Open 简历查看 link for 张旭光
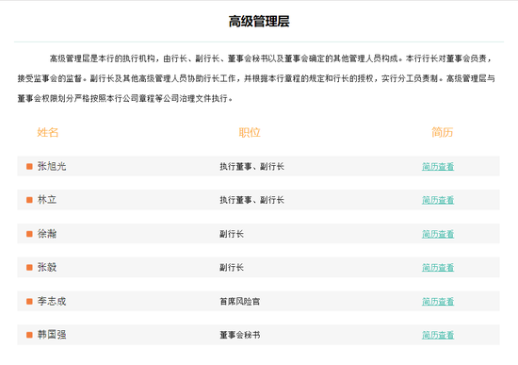 pyautogui.click(x=438, y=166)
